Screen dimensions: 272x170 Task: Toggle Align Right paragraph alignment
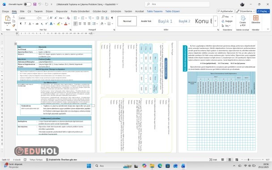click(x=85, y=24)
